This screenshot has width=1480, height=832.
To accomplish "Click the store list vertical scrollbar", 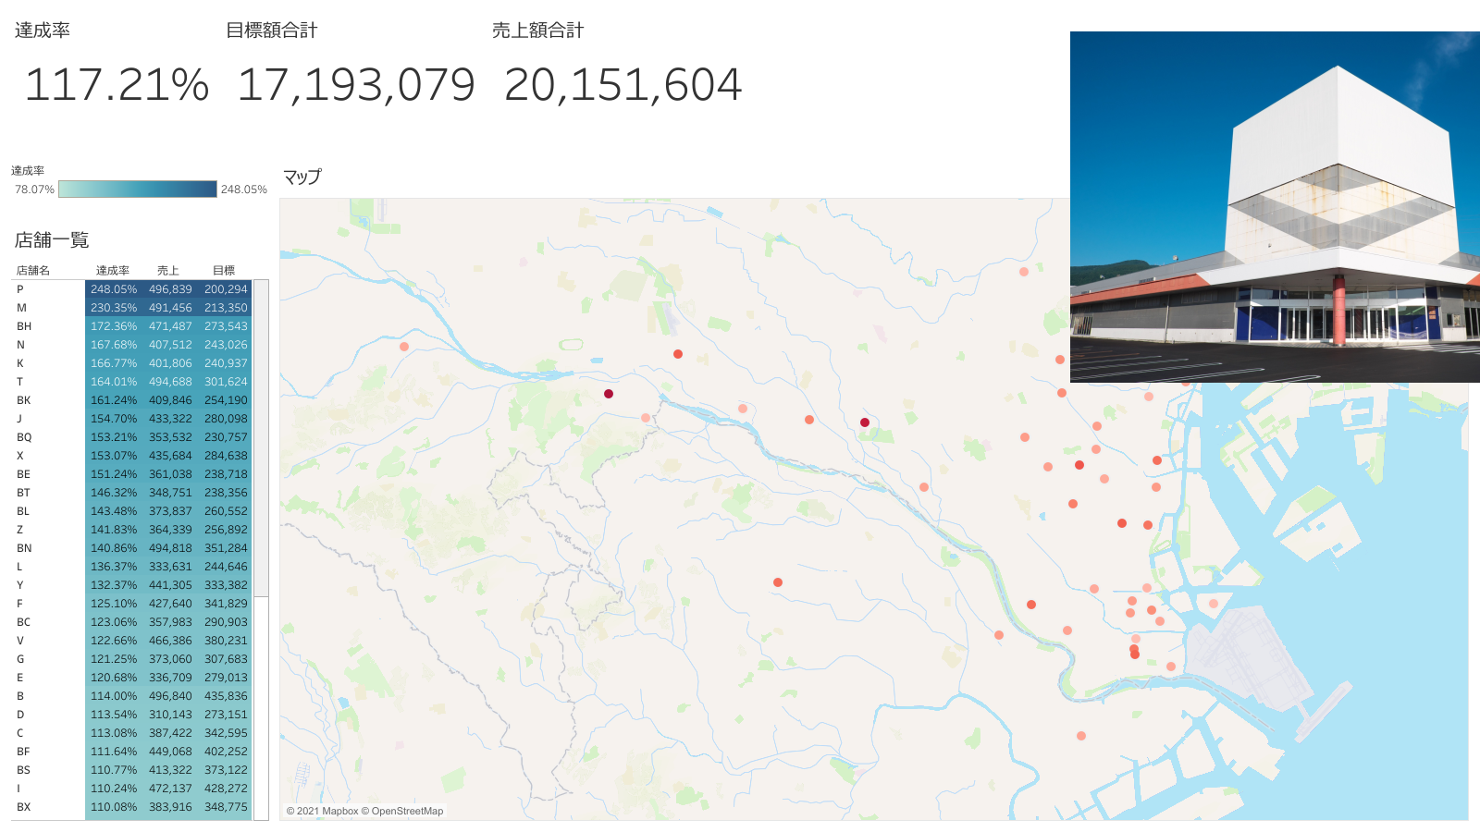I will (262, 438).
